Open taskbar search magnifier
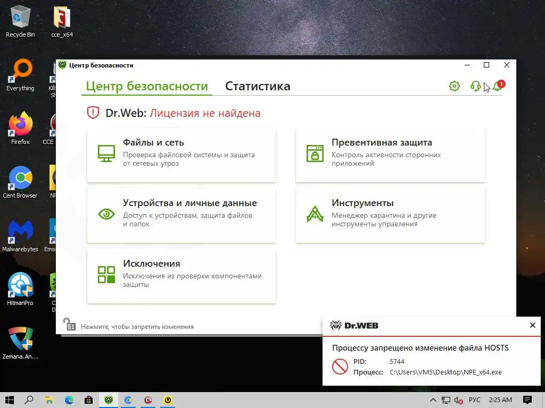Screen dimensions: 545x408 click(29, 400)
